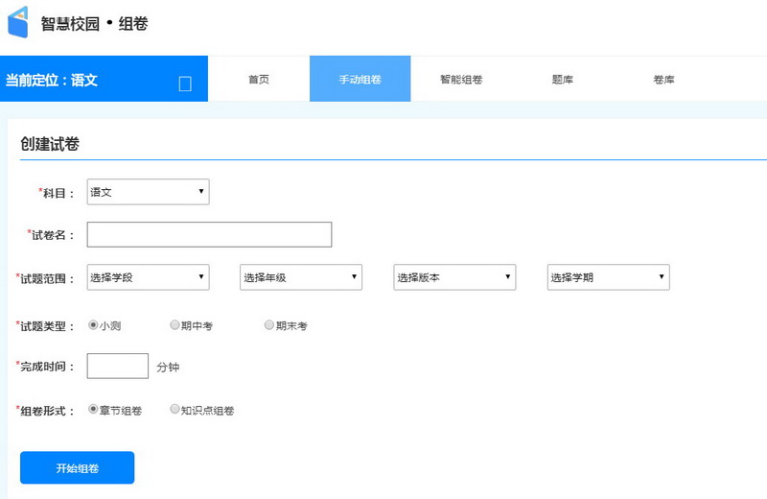Image resolution: width=767 pixels, height=499 pixels.
Task: Open the 选择年级 grade dropdown
Action: (300, 277)
